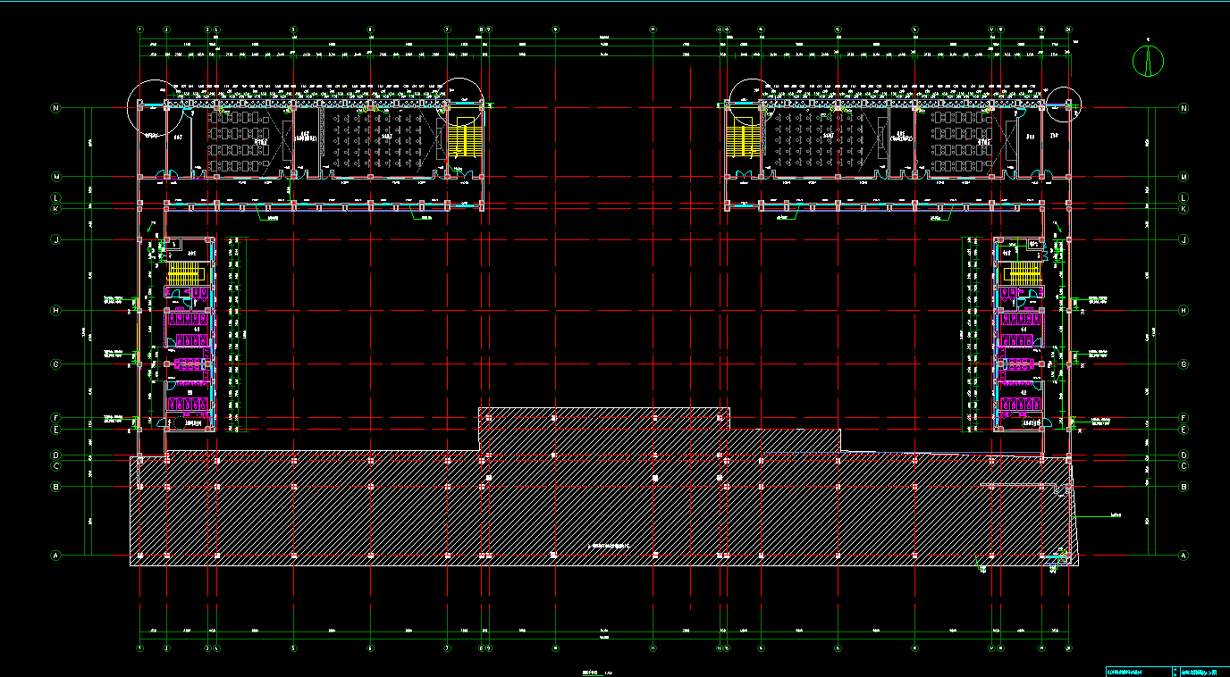Select magenta toilet fixtures in right wing

[1019, 339]
